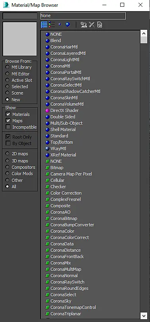This screenshot has height=322, width=150.
Task: Select CoronaTriplanar map
Action: [x=65, y=314]
